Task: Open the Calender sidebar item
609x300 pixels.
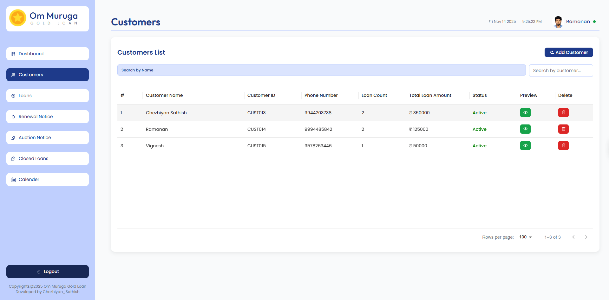Action: (48, 179)
